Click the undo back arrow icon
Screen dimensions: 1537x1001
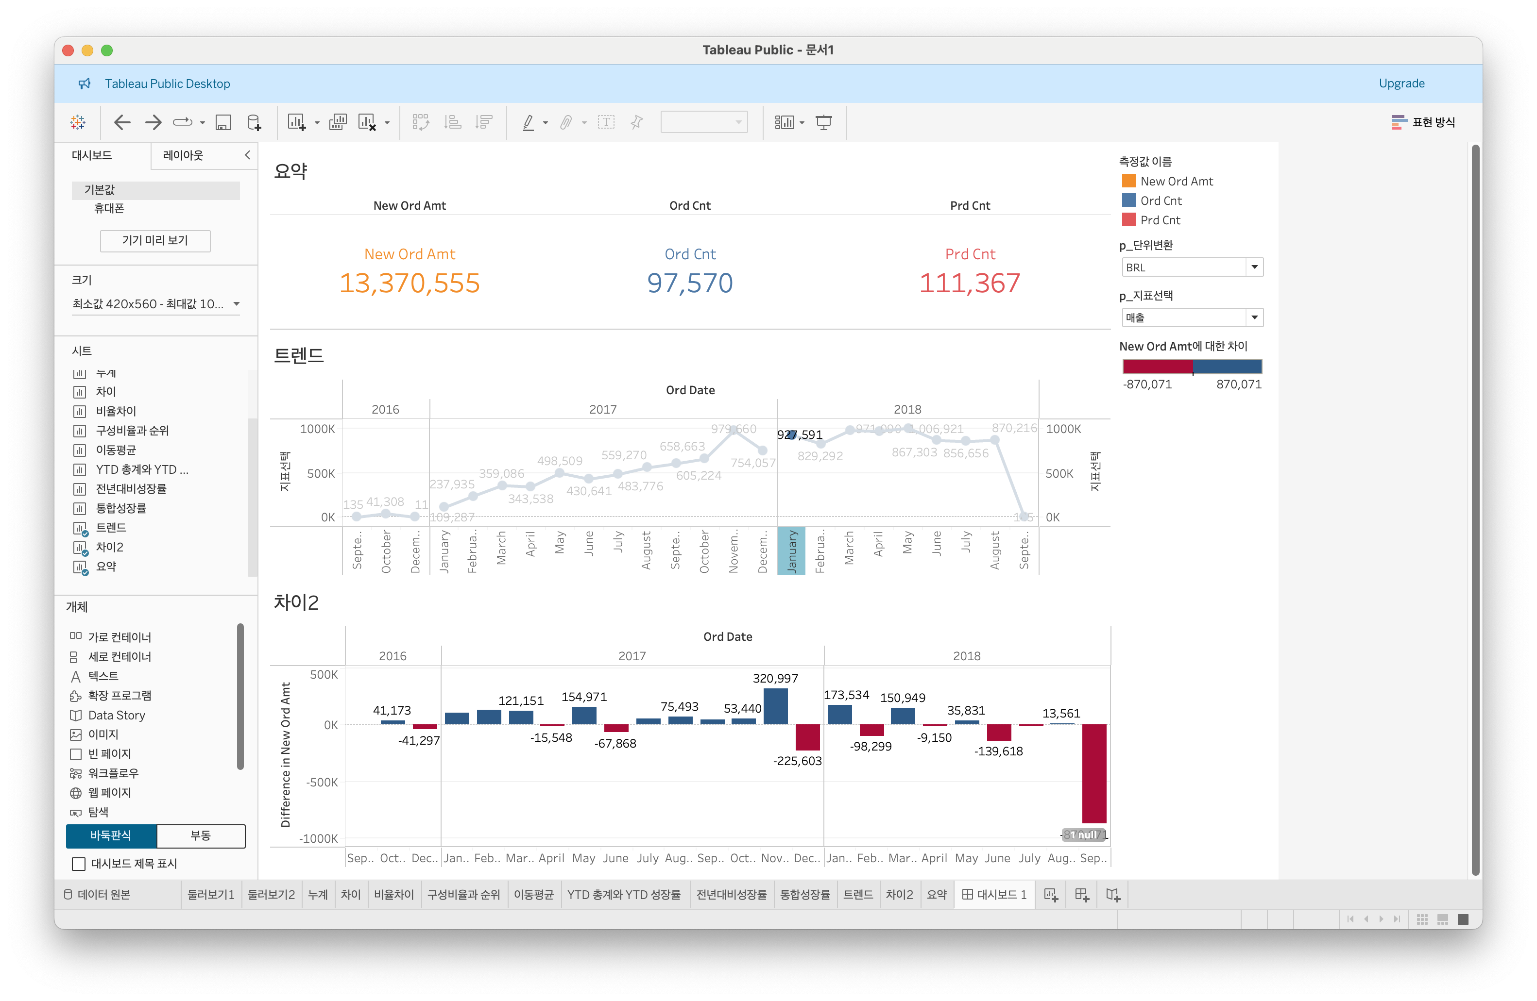coord(122,122)
